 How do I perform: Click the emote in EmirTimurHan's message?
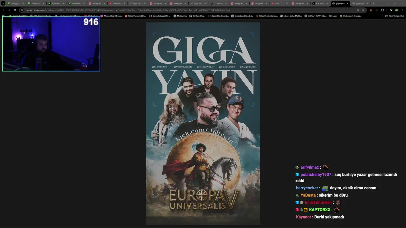(338, 202)
